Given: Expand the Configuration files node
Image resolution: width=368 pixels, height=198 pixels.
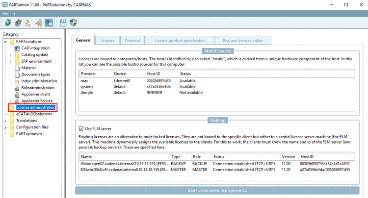Looking at the screenshot, I should (x=5, y=127).
